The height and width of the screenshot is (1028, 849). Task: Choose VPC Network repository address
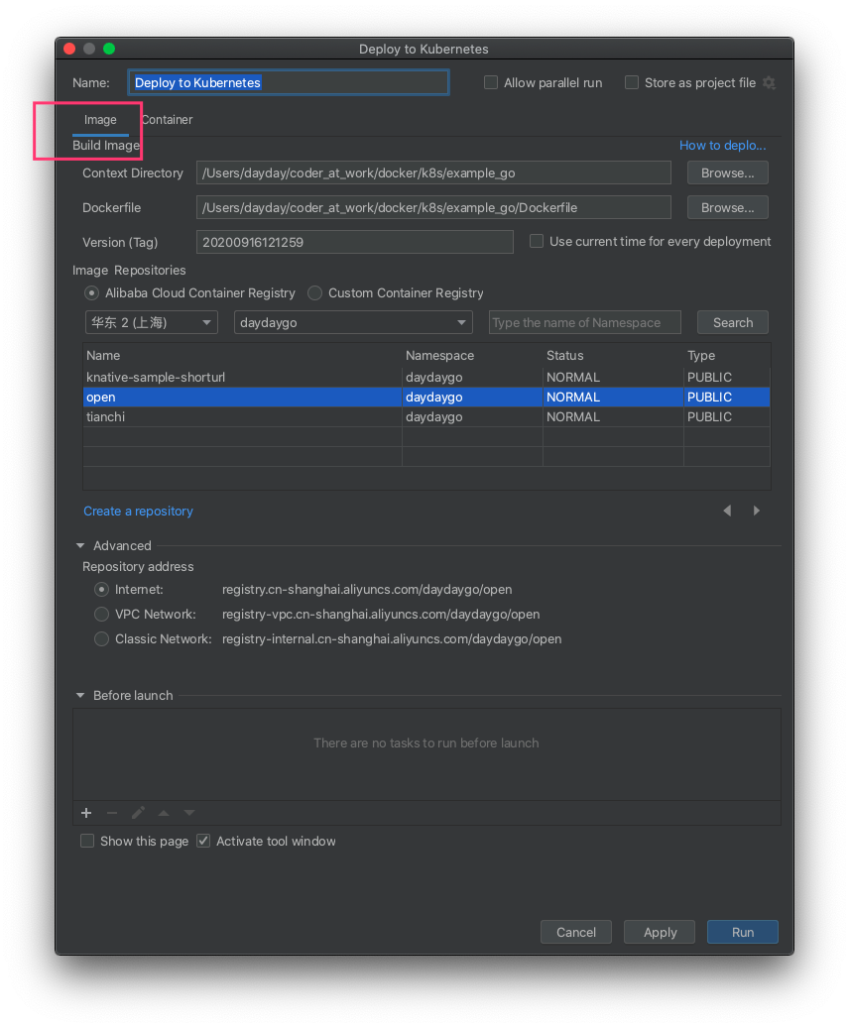(x=102, y=615)
